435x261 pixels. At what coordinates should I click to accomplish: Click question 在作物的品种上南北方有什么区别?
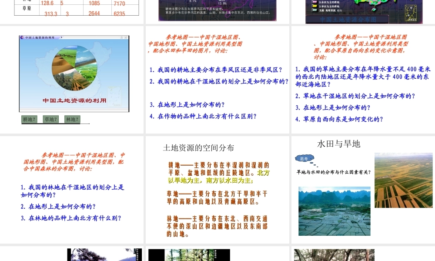[x=203, y=117]
